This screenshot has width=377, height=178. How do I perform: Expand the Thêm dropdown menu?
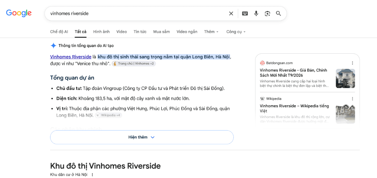[x=211, y=32]
